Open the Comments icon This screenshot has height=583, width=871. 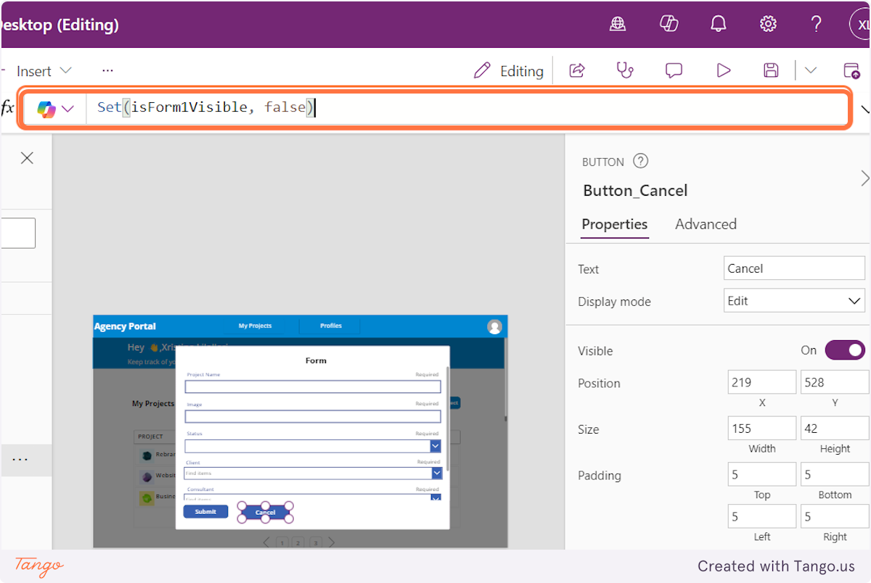pos(674,70)
